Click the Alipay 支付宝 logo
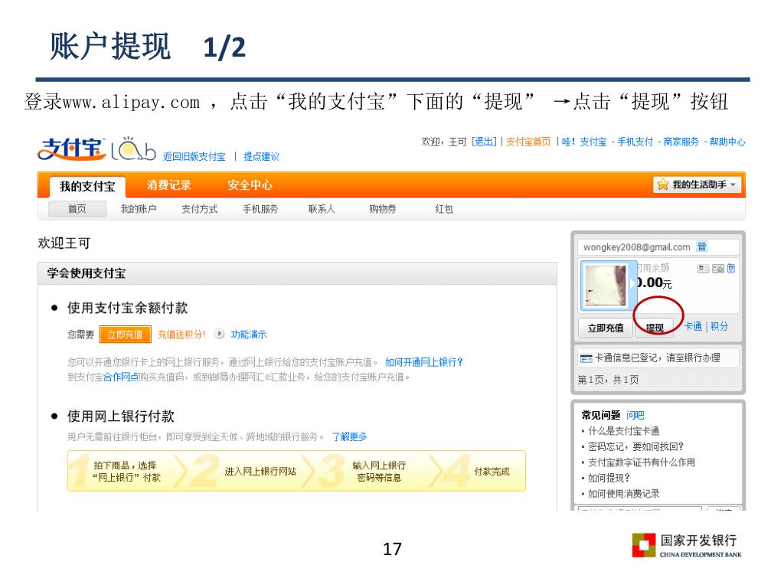This screenshot has width=784, height=588. click(x=72, y=149)
